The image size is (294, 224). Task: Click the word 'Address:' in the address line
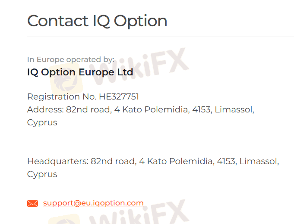(x=46, y=109)
